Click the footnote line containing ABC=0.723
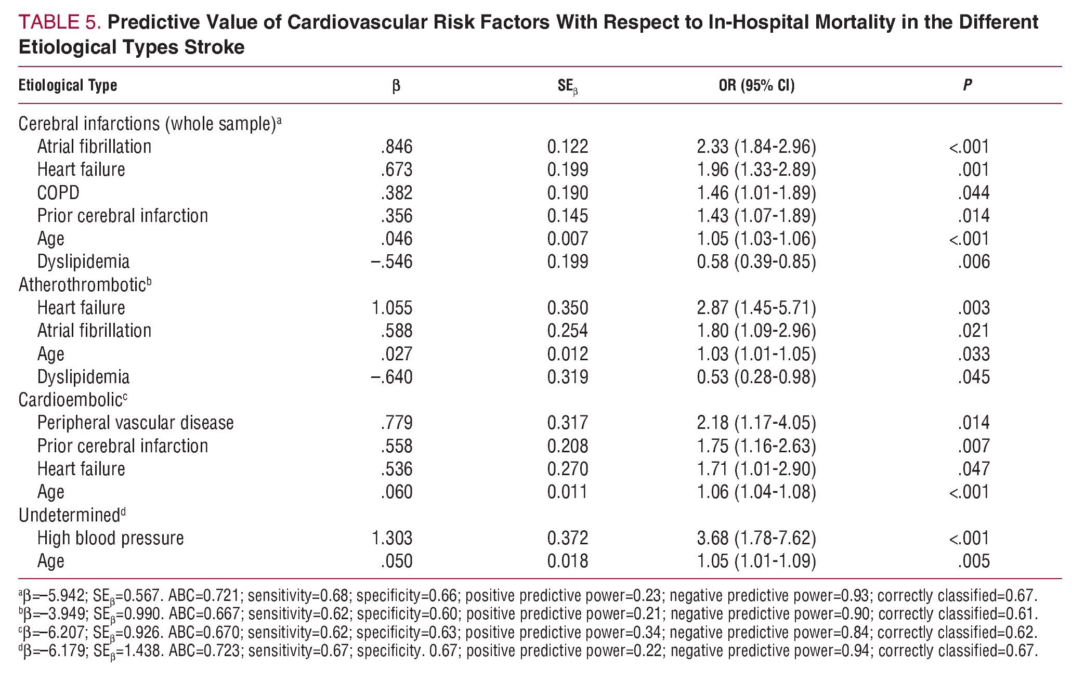The width and height of the screenshot is (1072, 680). [528, 650]
